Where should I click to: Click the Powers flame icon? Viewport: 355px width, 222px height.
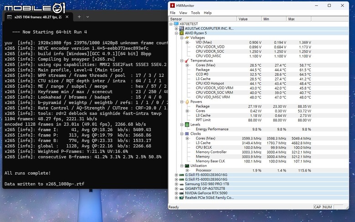coord(187,102)
